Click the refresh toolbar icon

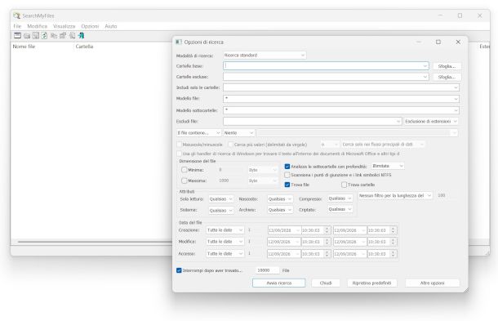pos(44,36)
